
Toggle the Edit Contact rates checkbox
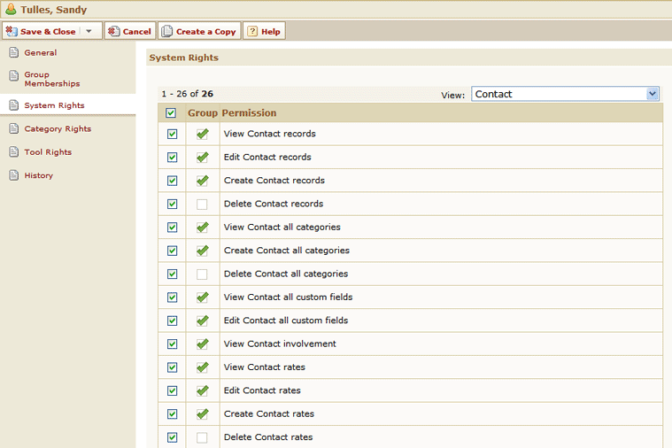[173, 390]
